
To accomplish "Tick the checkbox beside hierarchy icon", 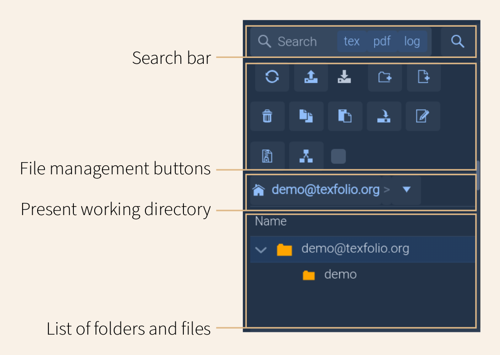I will (x=338, y=157).
